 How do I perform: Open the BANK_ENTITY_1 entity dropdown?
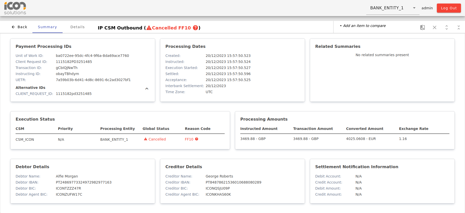[x=387, y=8]
